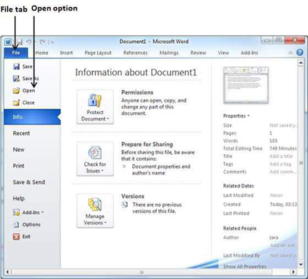Click the Add a title field
Viewport: 308px width, 279px height.
281,157
